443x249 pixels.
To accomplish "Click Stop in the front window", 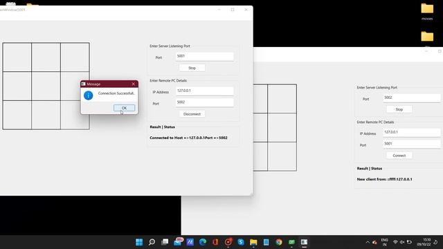I will pos(192,68).
